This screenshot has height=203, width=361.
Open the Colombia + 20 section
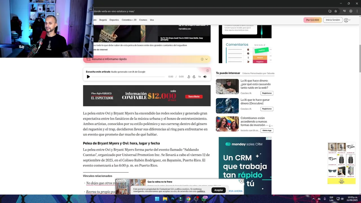(129, 20)
